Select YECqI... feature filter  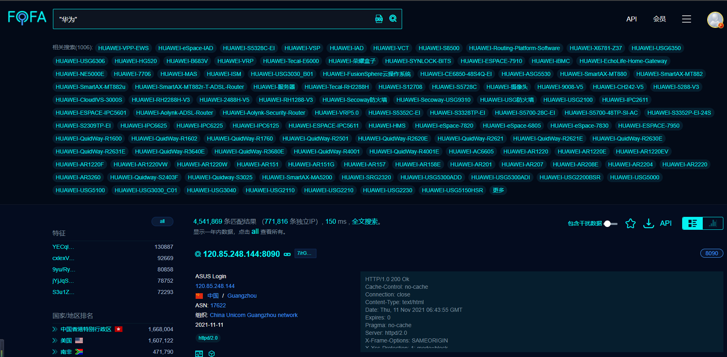pos(63,247)
